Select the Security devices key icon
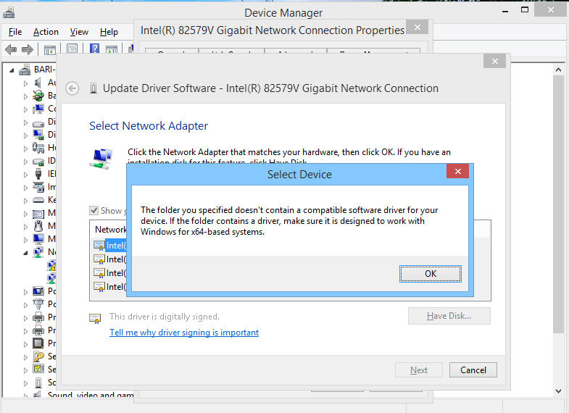569x413 pixels. pos(38,356)
